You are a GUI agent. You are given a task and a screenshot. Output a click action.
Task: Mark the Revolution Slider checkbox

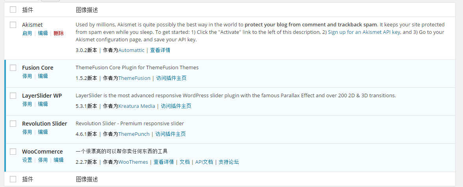tap(13, 124)
